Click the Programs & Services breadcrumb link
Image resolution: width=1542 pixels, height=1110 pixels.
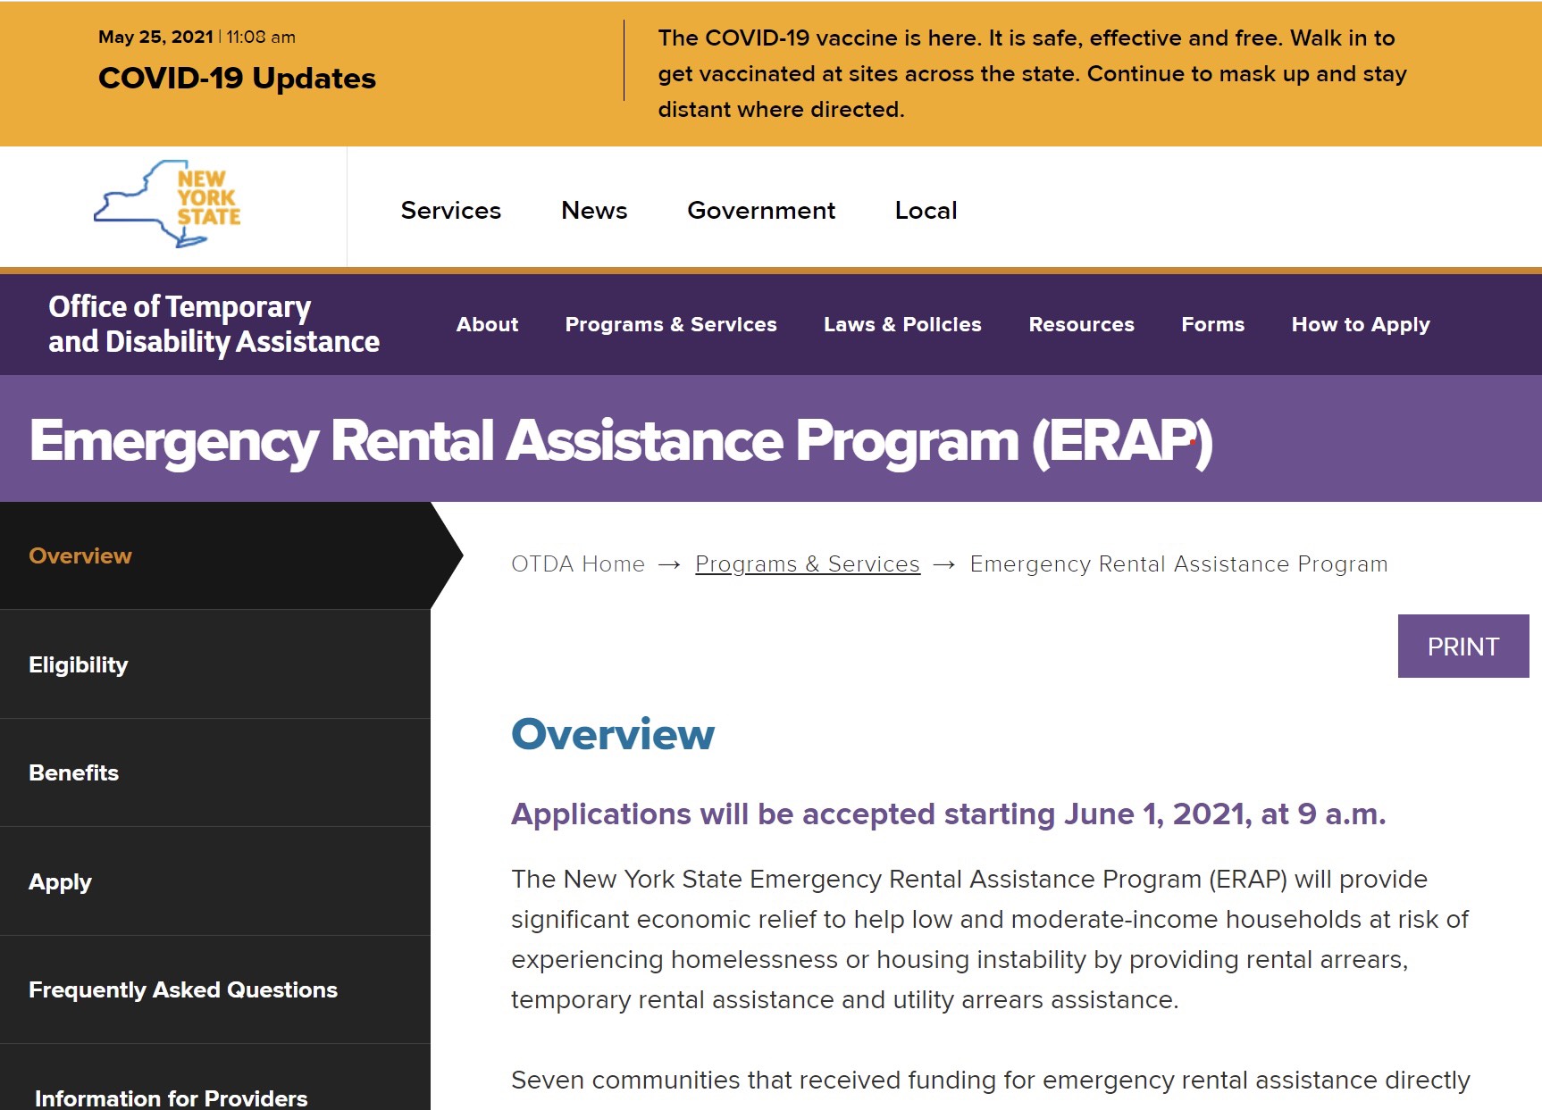[x=807, y=564]
